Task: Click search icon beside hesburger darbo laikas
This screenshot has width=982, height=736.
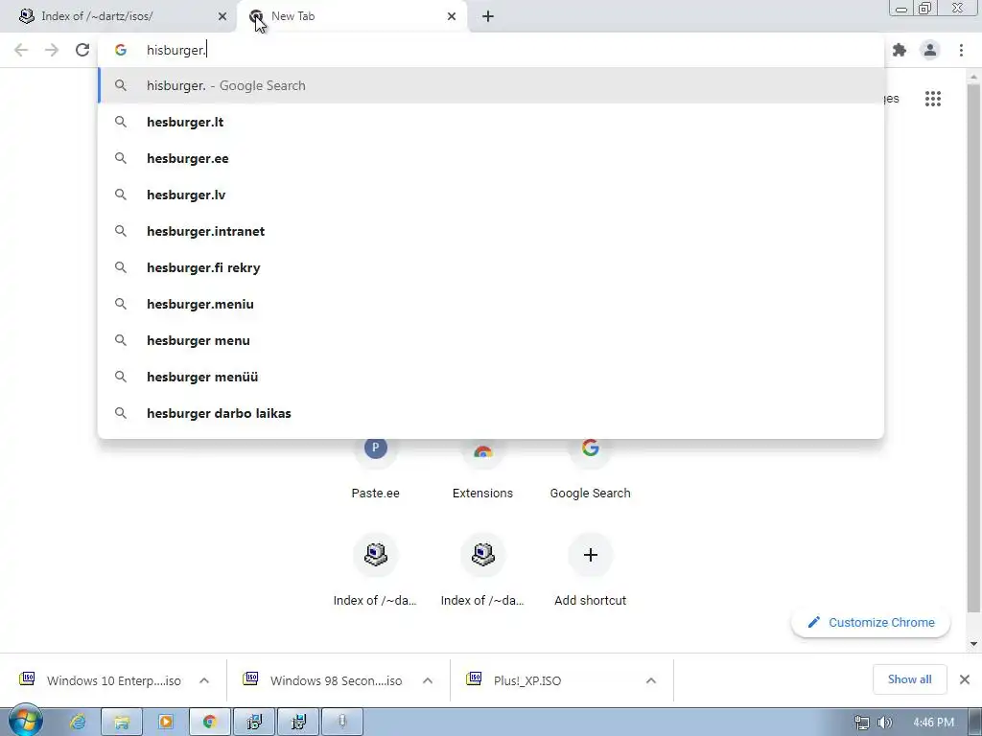Action: pos(121,413)
